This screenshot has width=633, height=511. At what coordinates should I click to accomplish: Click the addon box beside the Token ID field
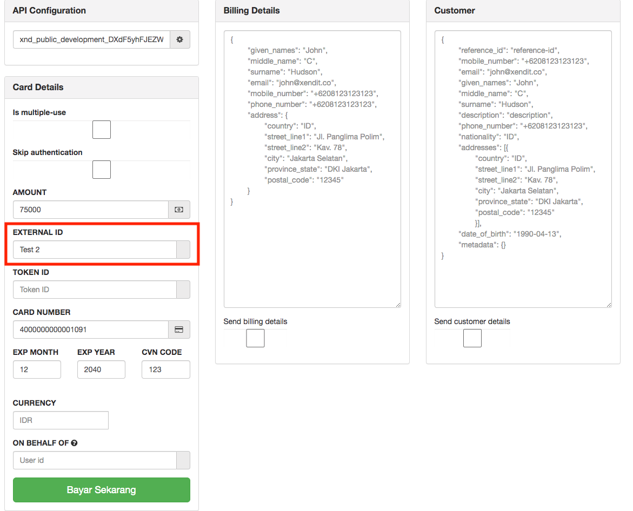183,290
